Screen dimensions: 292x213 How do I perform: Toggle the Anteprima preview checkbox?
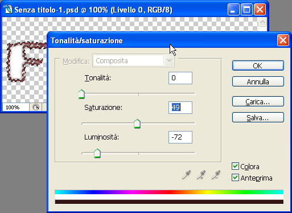click(x=235, y=178)
